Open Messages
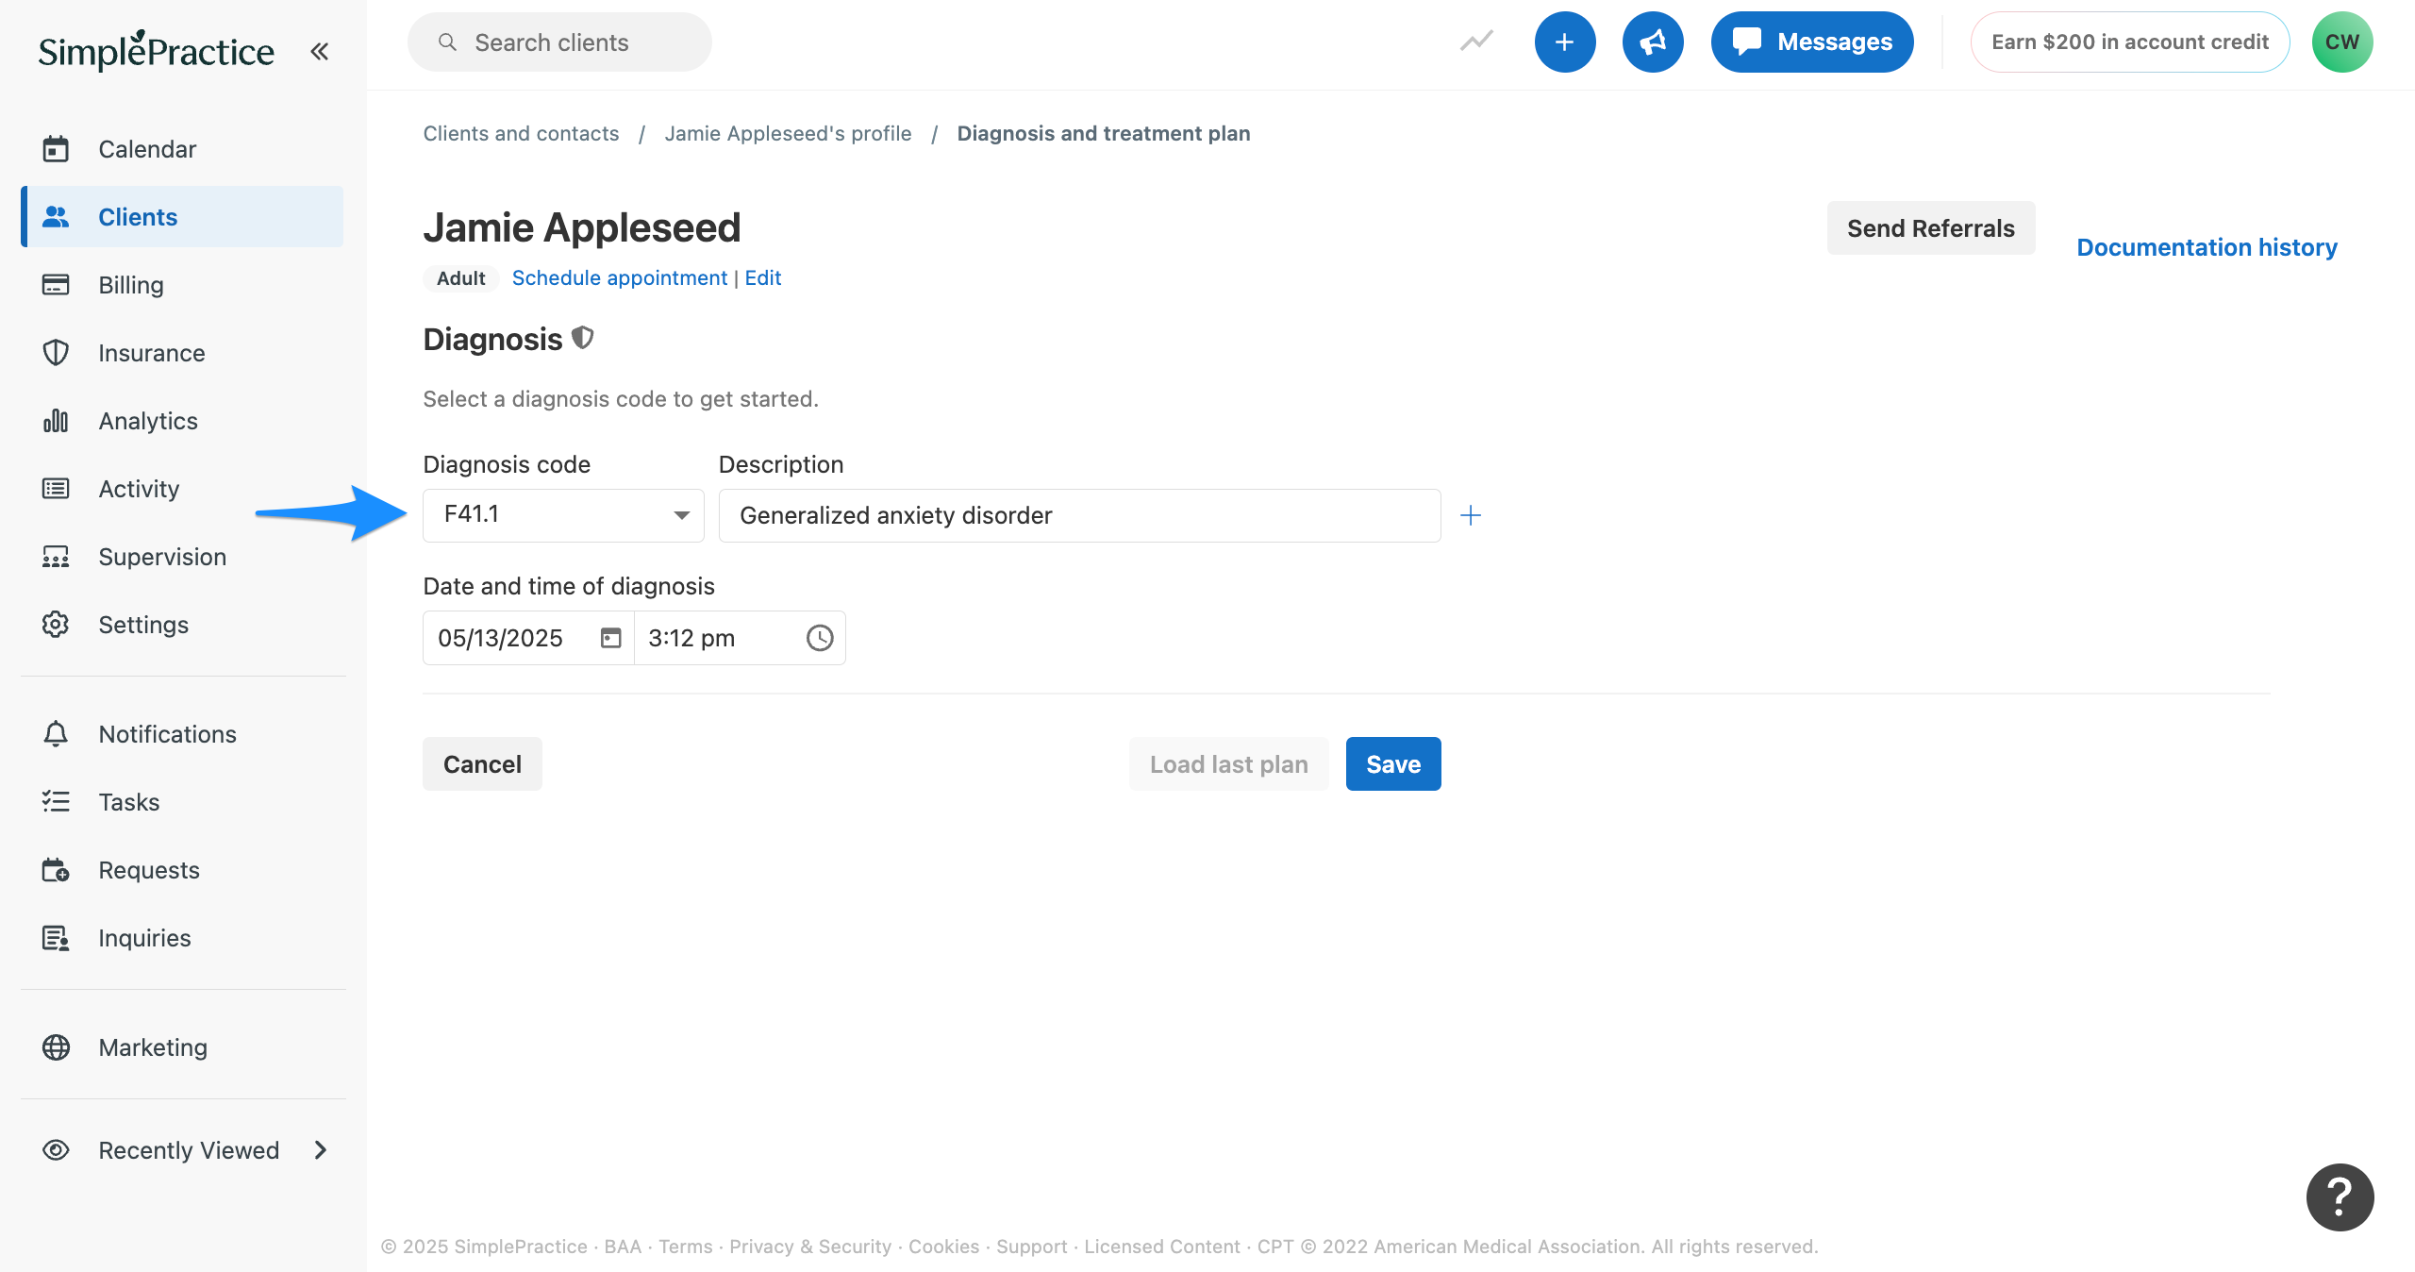Screen dimensions: 2415x1272 coord(1812,42)
